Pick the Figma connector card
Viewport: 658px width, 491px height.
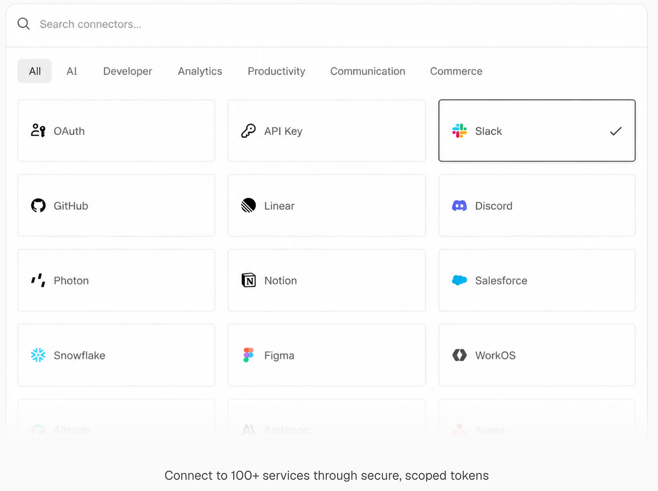point(327,355)
